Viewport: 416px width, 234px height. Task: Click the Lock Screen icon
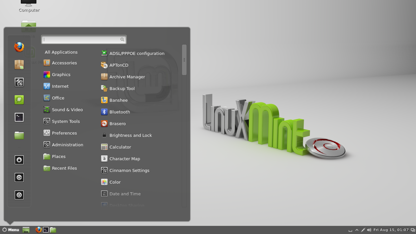19,160
